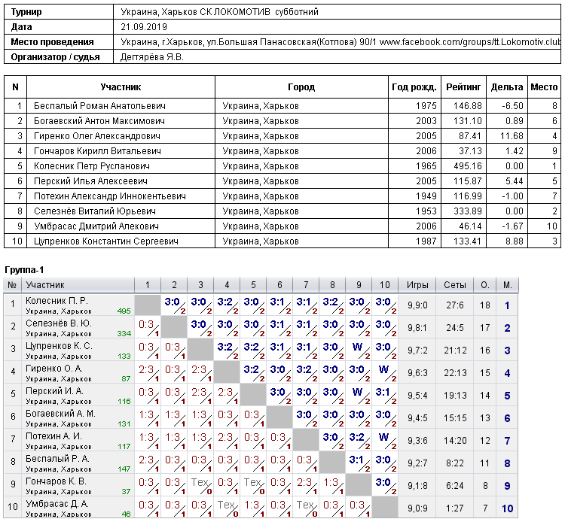Image resolution: width=565 pixels, height=522 pixels.
Task: Click organizer name Дегтярёва Я.В.
Action: 151,57
